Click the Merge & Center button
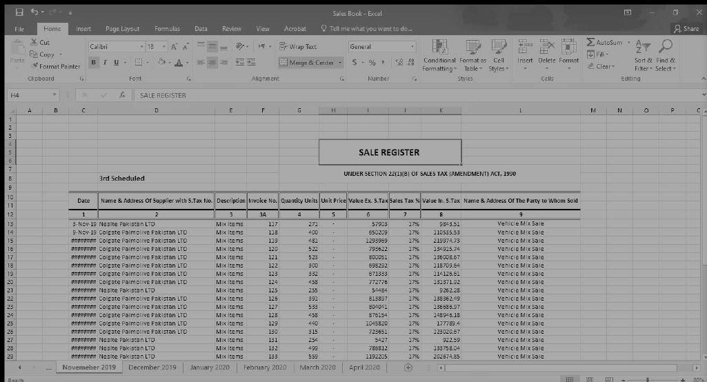The height and width of the screenshot is (382, 707). [307, 62]
